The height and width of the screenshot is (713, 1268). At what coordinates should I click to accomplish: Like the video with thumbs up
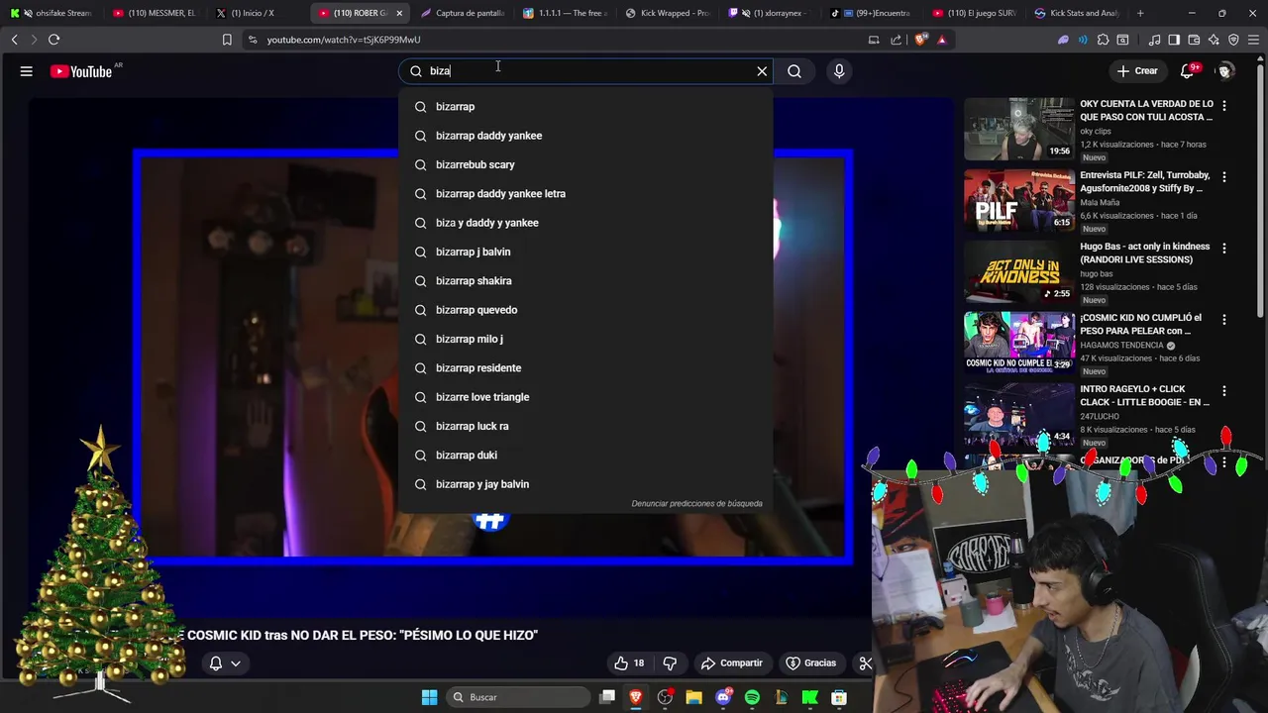tap(629, 662)
